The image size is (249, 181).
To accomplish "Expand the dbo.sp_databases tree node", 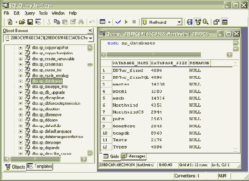I will (x=21, y=81).
